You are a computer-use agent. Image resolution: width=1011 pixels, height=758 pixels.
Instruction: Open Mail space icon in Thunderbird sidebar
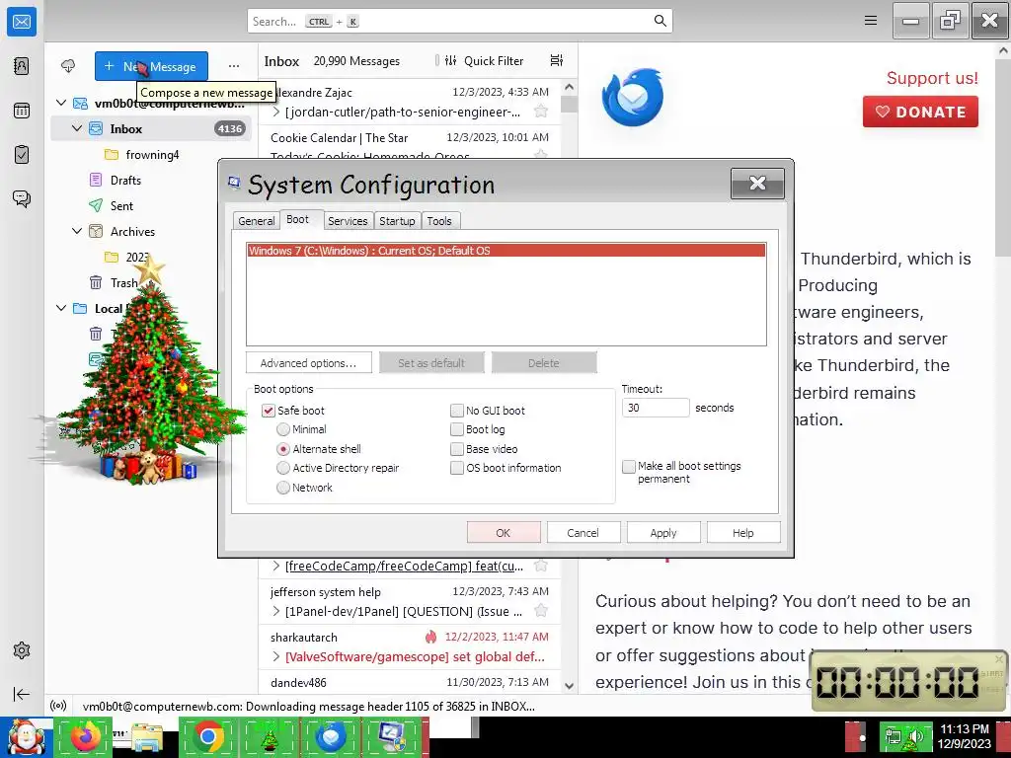[22, 22]
